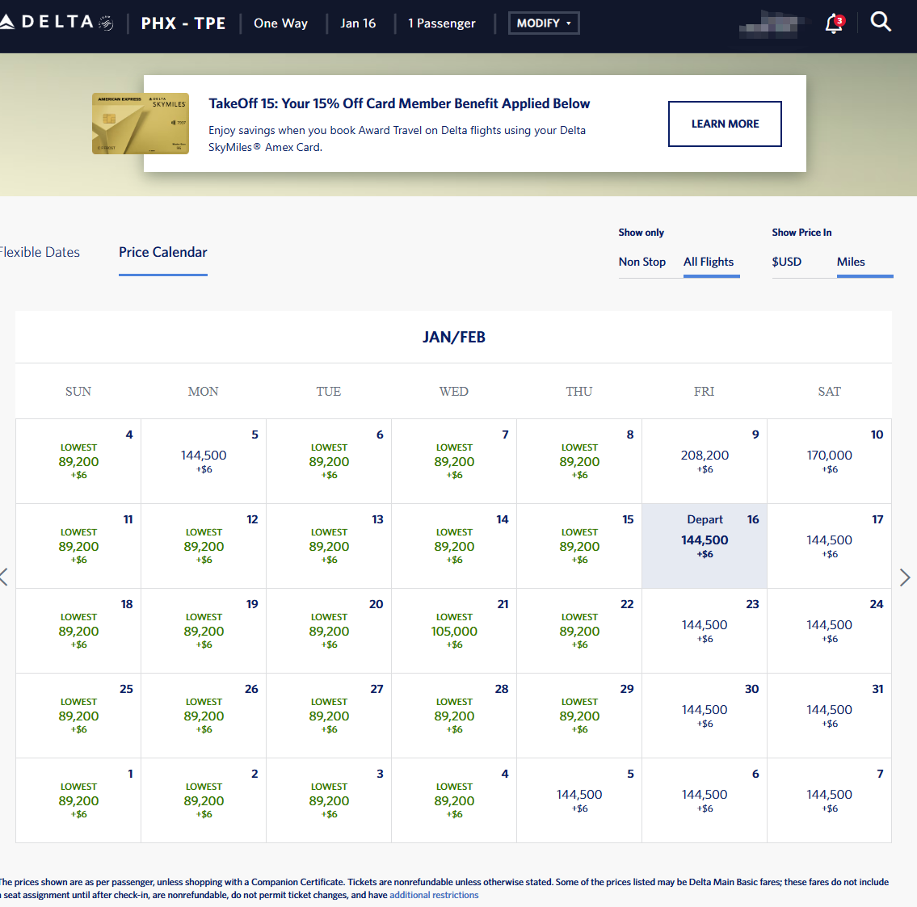Pick January 10 priced 170,000 miles
This screenshot has width=917, height=907.
(x=829, y=461)
